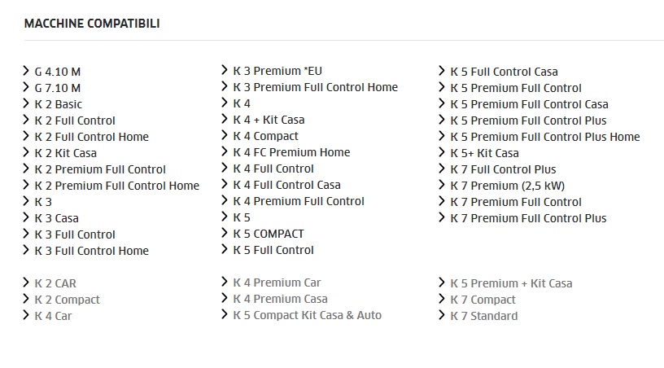This screenshot has height=368, width=664.
Task: Click the chevron before K 4 Premium Car
Action: point(225,282)
